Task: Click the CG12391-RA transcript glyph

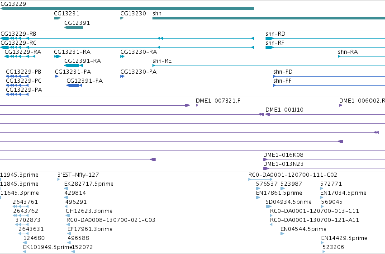Action: [x=74, y=66]
